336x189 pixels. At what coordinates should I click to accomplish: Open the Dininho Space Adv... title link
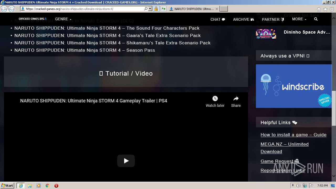307,32
